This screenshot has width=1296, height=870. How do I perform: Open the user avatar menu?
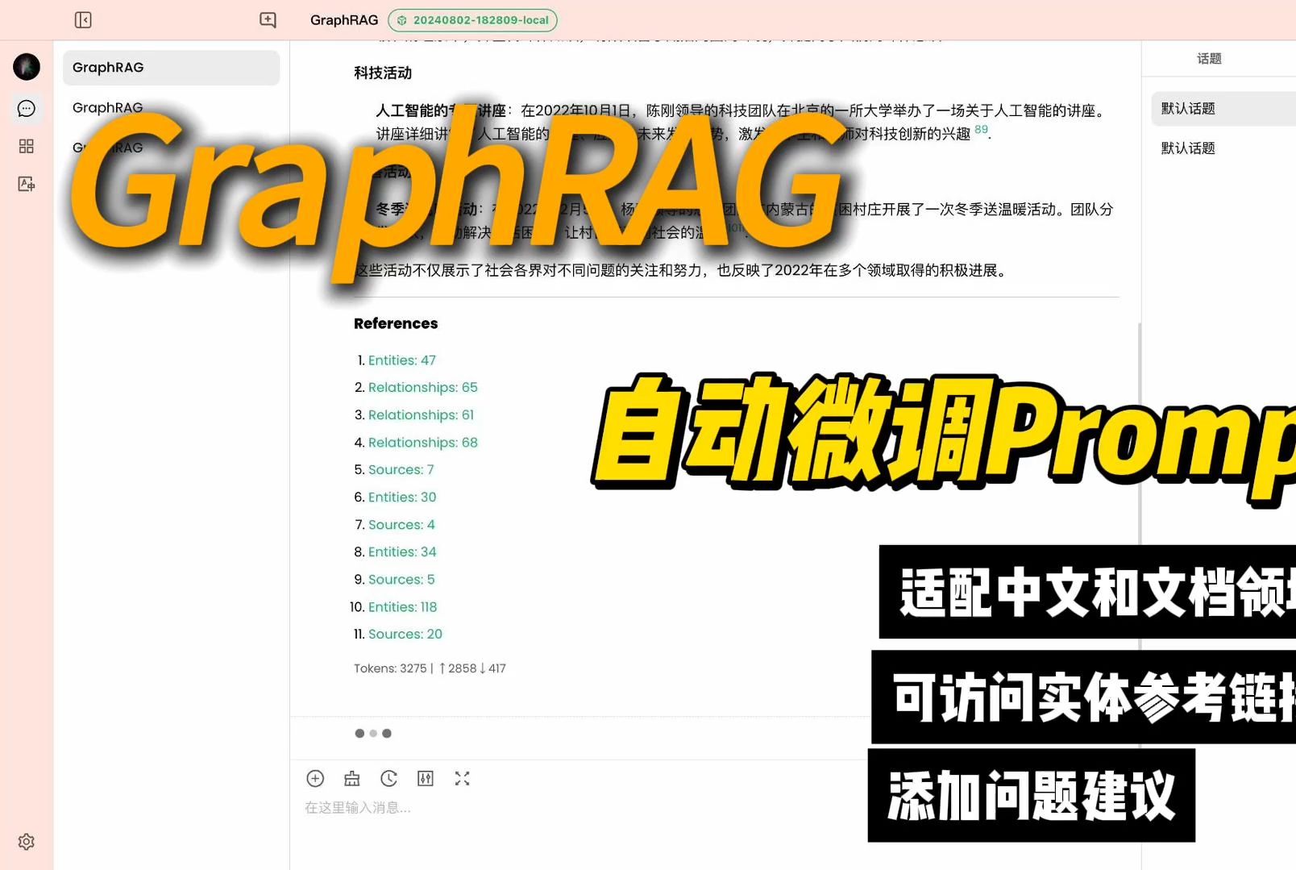pyautogui.click(x=27, y=67)
